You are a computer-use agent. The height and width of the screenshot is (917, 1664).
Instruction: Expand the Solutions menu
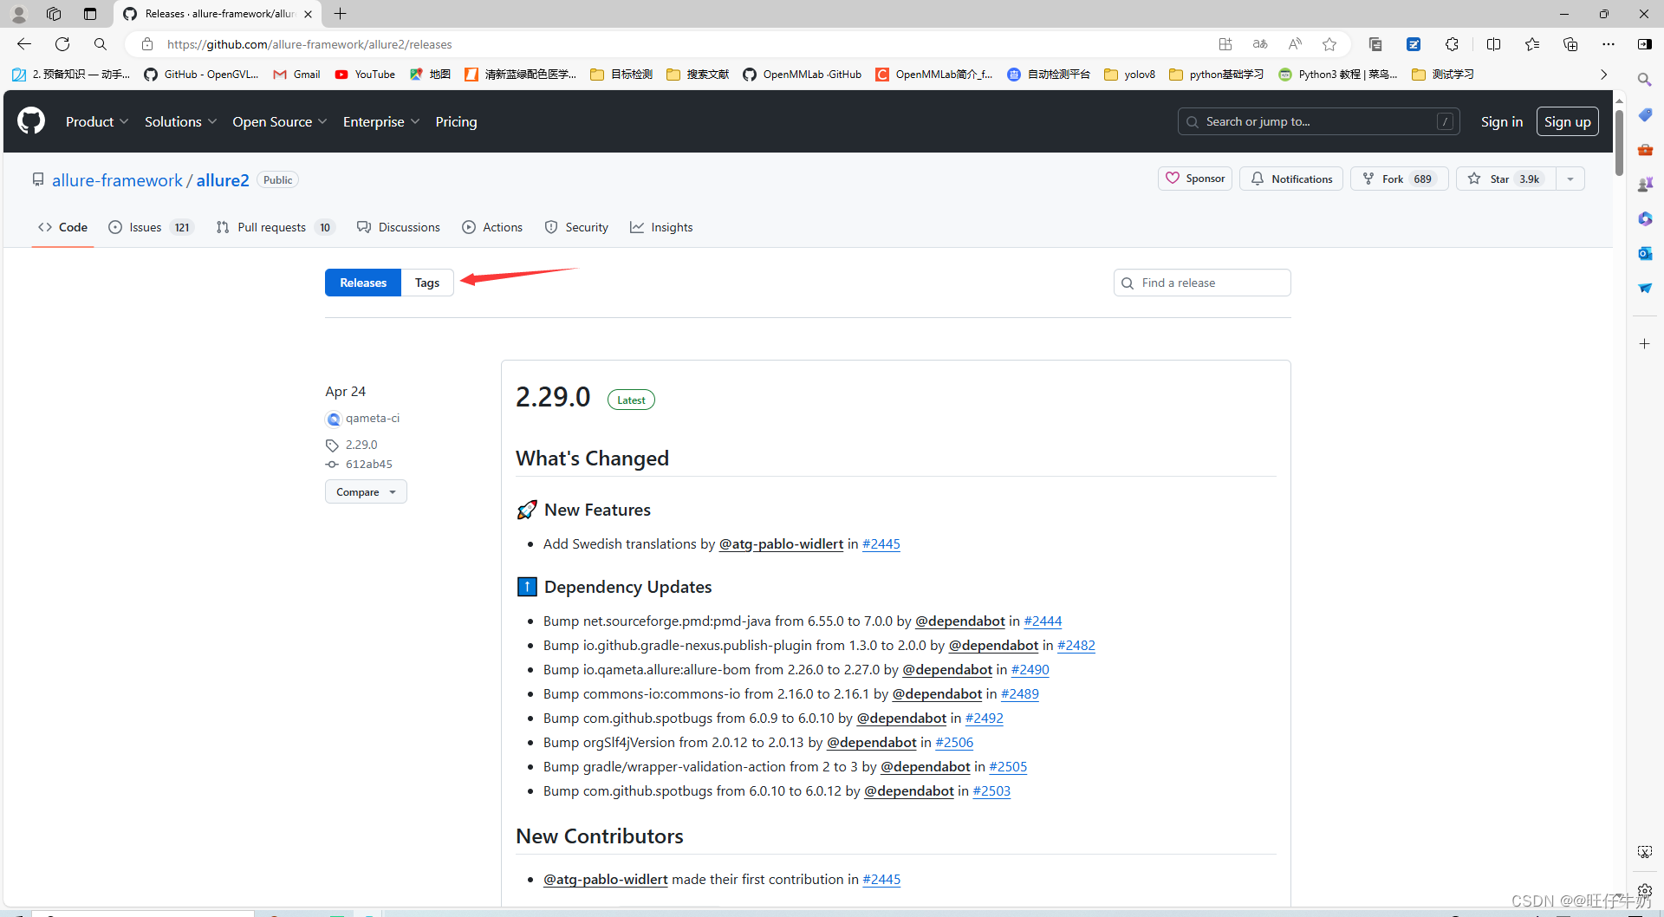point(180,121)
